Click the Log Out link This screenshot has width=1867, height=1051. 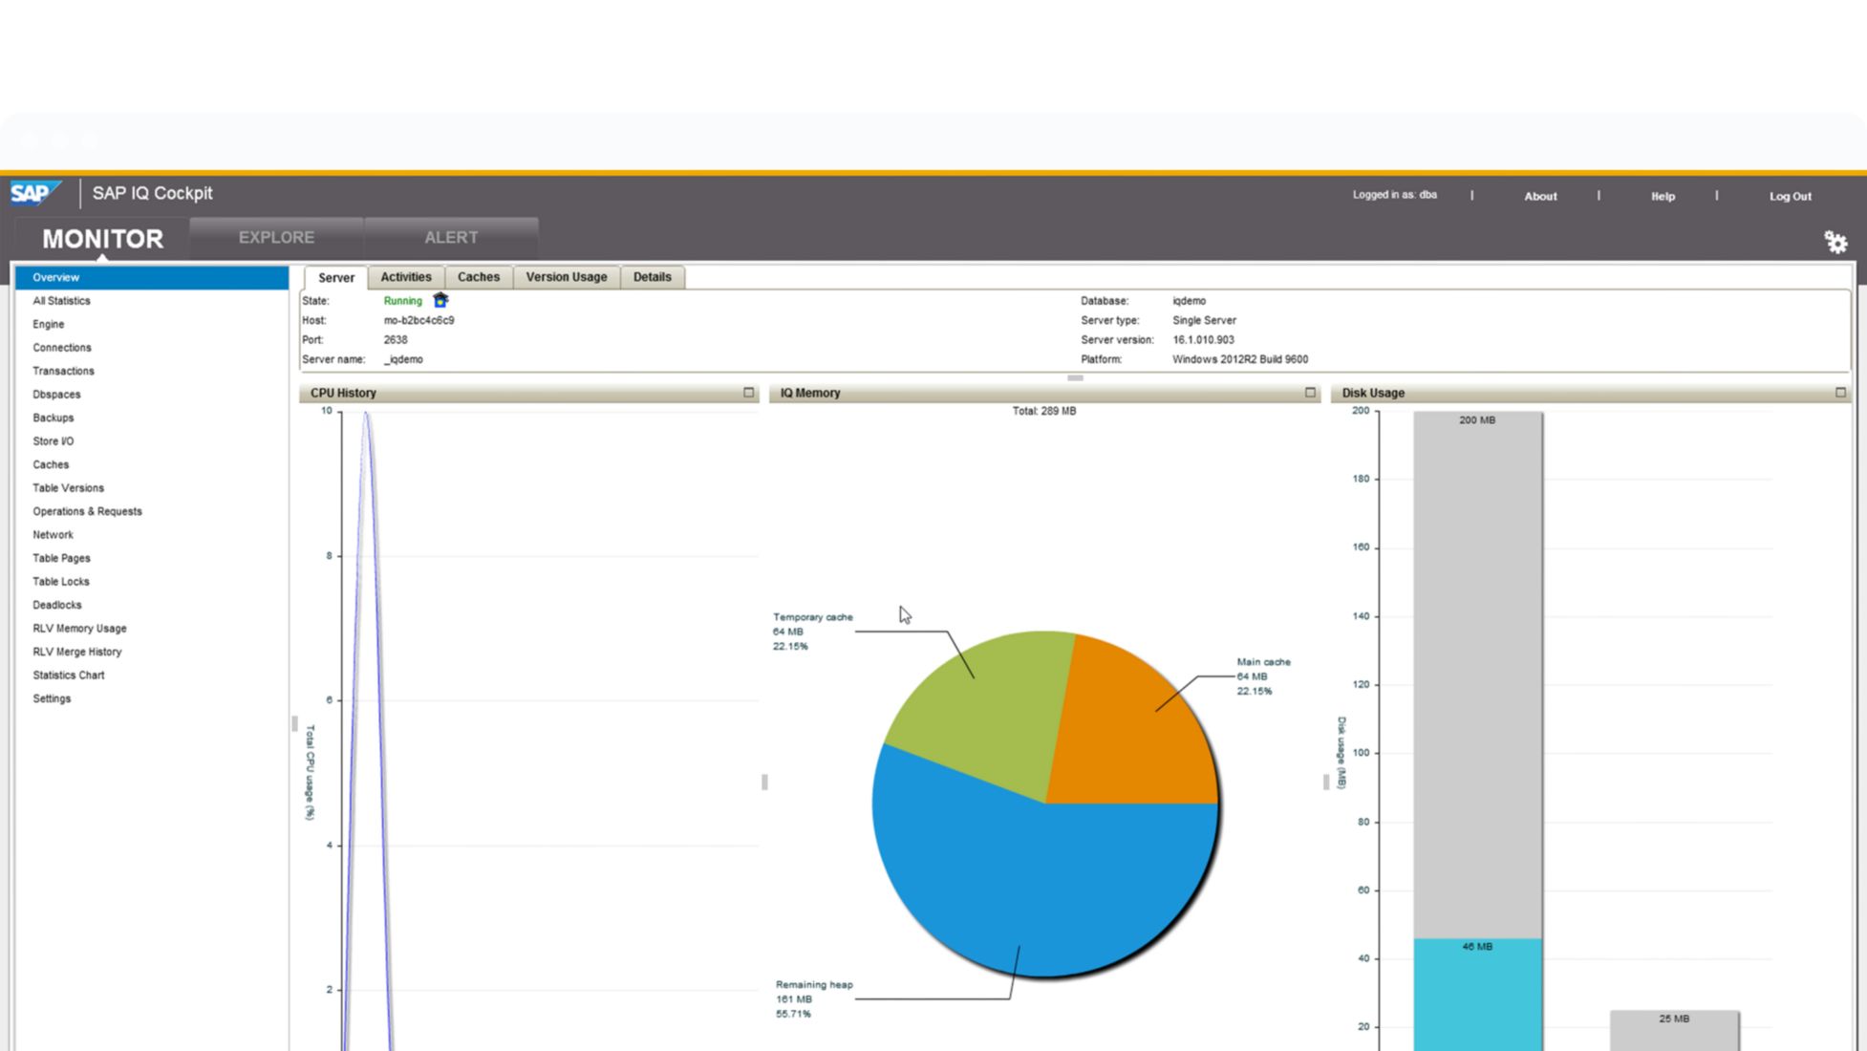[1790, 197]
